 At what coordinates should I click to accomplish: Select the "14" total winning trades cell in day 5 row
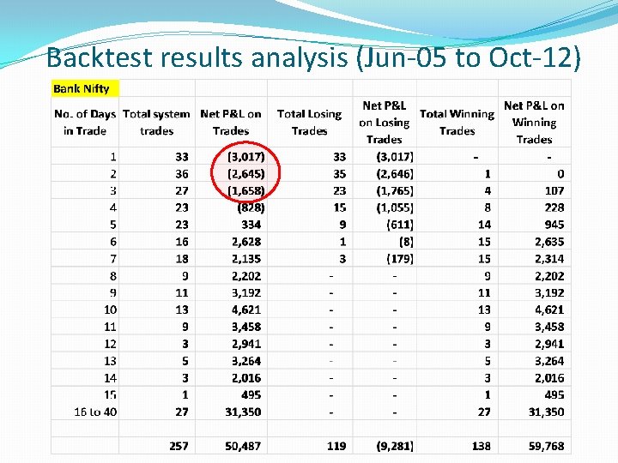[484, 225]
